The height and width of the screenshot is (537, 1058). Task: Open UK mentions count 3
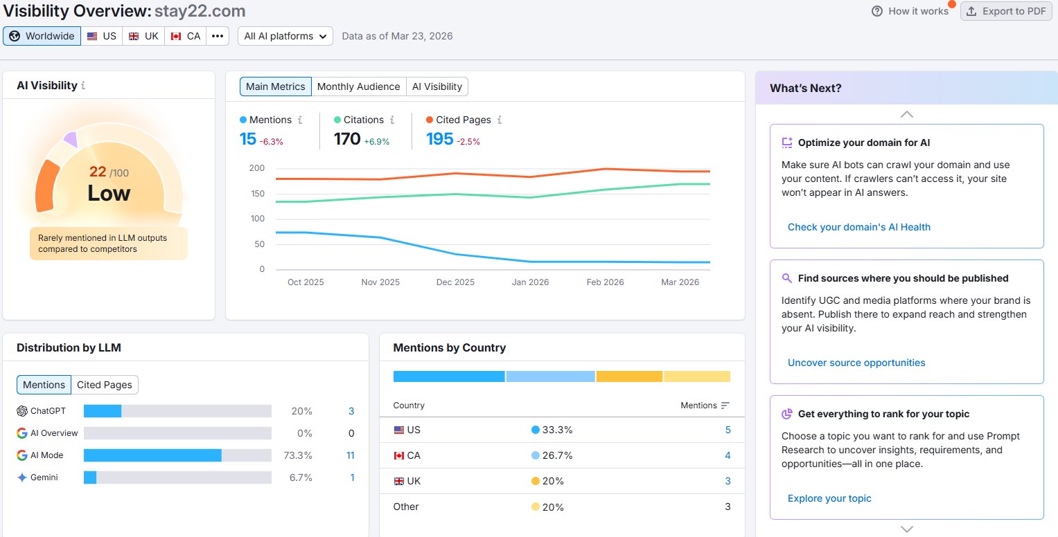click(x=728, y=481)
